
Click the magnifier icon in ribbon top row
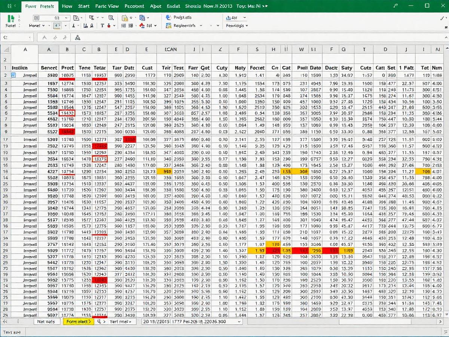click(111, 18)
